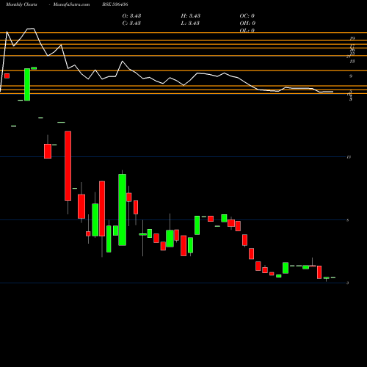Select the "C: 3.43" close value

pos(131,23)
